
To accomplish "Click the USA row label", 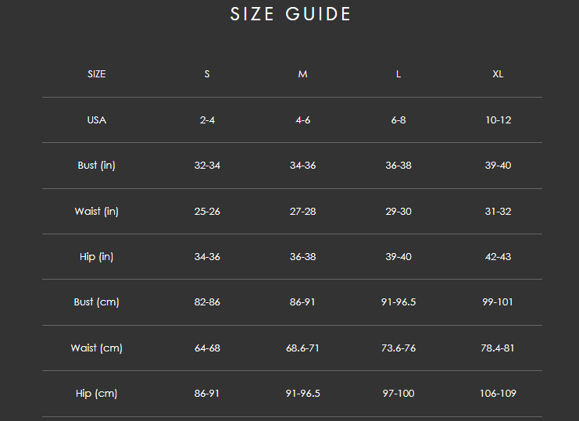I will (x=97, y=120).
